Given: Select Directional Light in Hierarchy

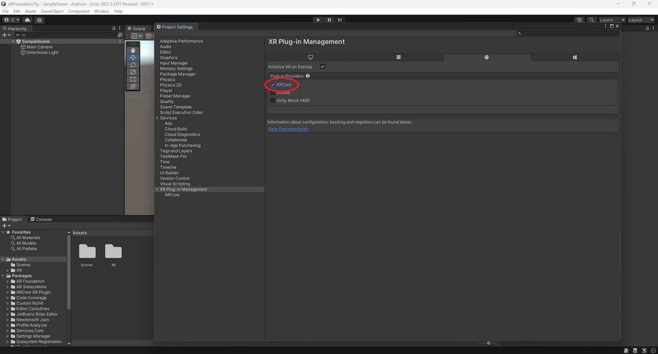Looking at the screenshot, I should click(x=42, y=52).
